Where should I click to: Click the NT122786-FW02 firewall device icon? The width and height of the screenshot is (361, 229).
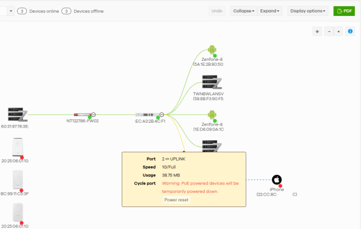tap(81, 115)
